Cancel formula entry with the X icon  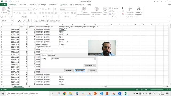(x=20, y=21)
